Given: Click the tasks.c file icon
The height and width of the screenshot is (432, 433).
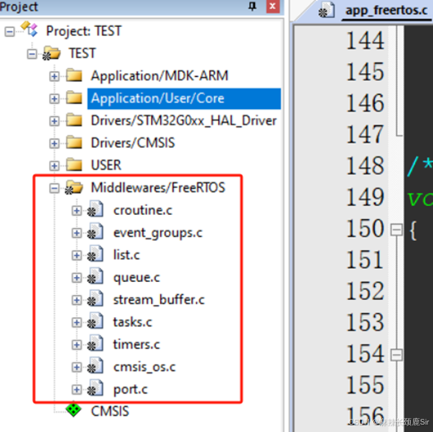Looking at the screenshot, I should click(96, 321).
